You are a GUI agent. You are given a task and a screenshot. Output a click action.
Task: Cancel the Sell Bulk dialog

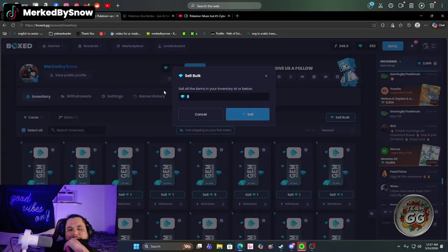coord(201,114)
